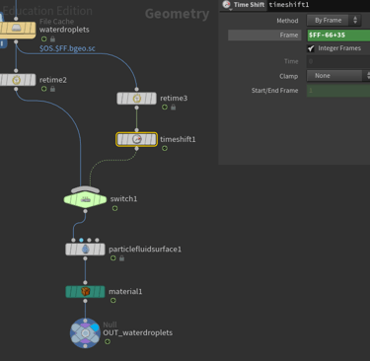Toggle lock flag under particlefluidsurface1 node
This screenshot has height=361, width=370.
point(121,258)
